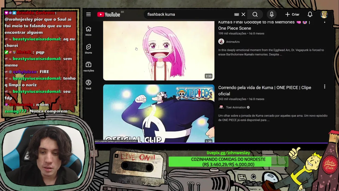Viewport: 339px width, 191px height.
Task: Click the zemag777 chat username
Action: (x=16, y=111)
